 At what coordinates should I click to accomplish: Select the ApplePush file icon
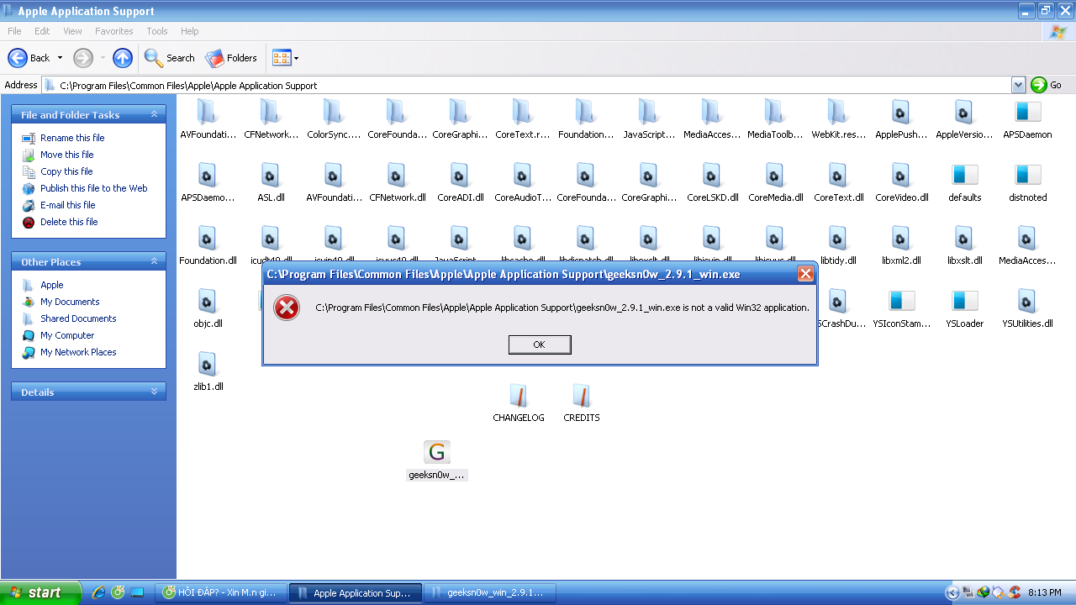(900, 112)
